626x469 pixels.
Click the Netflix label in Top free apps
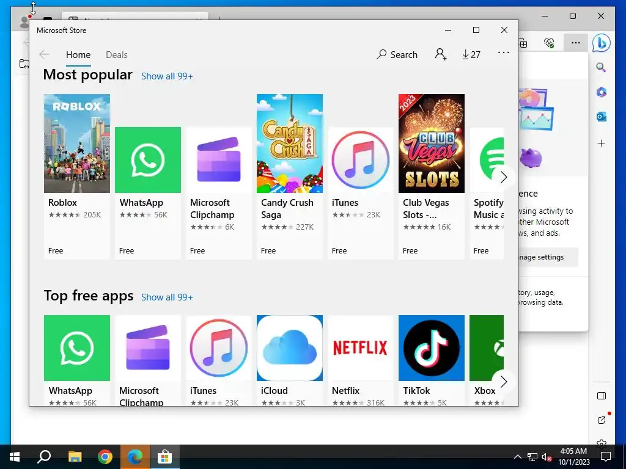click(x=346, y=391)
